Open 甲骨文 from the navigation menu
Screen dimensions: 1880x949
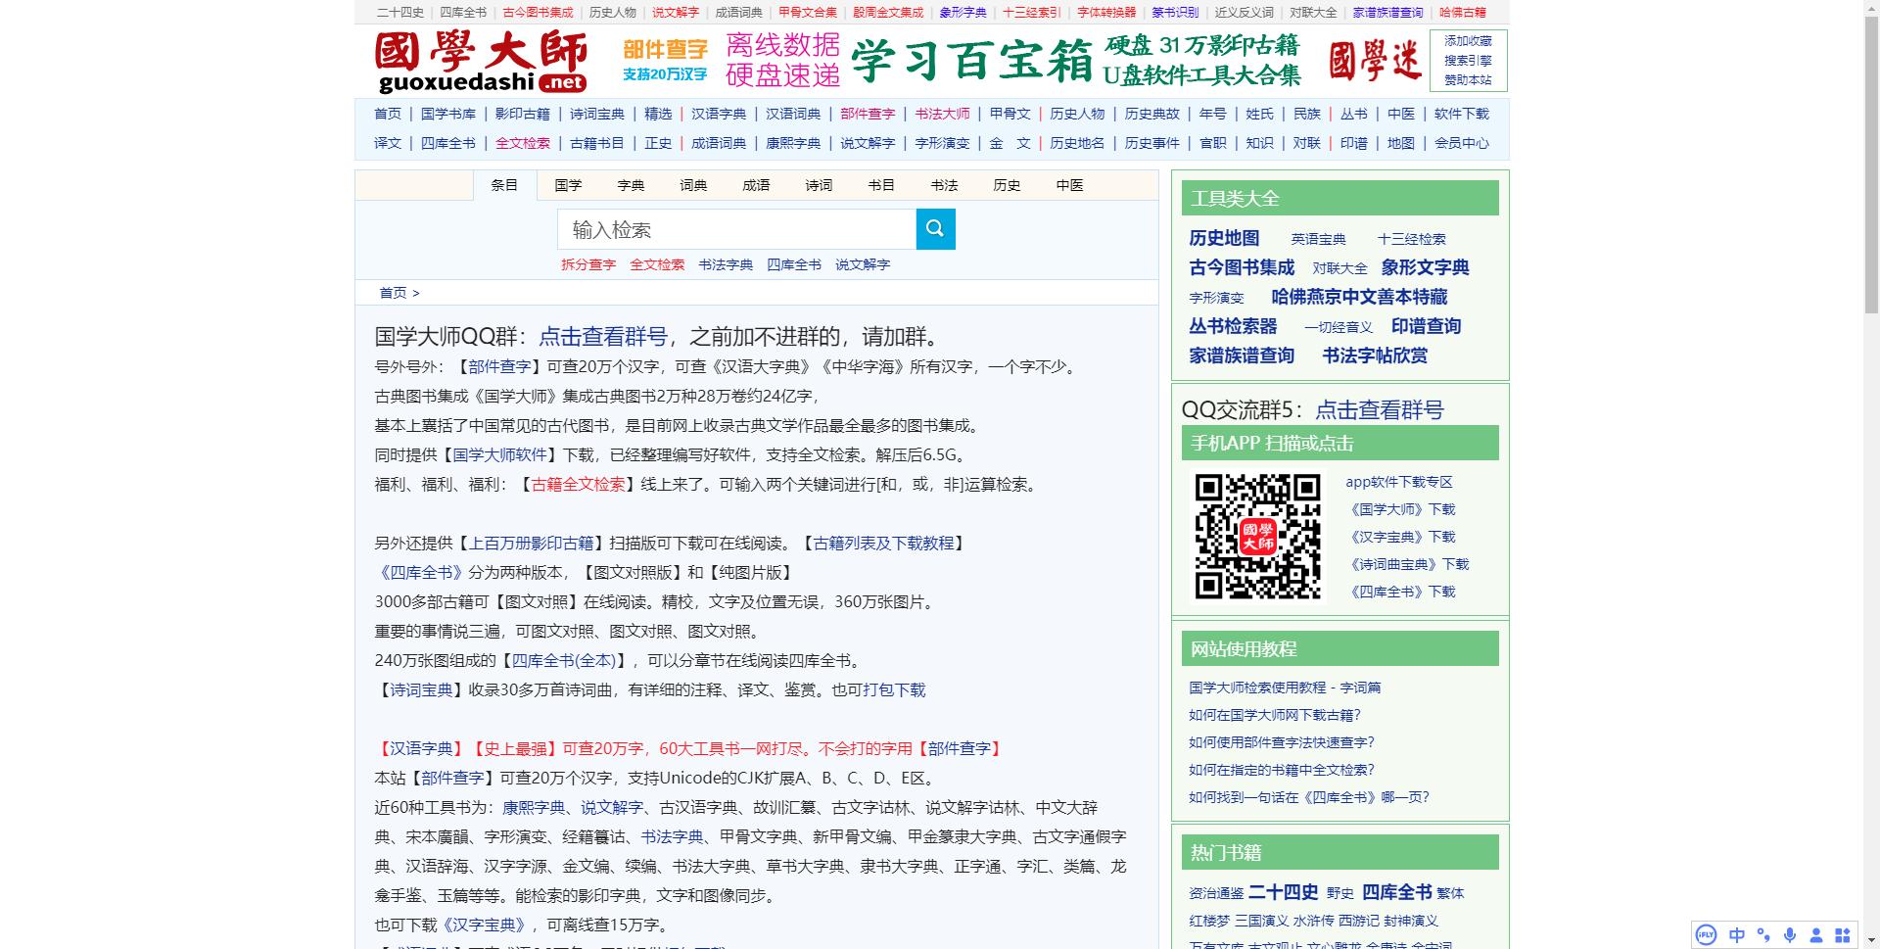[x=1011, y=114]
